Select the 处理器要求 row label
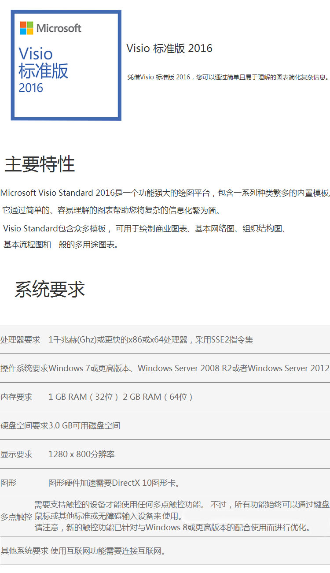 pyautogui.click(x=20, y=340)
